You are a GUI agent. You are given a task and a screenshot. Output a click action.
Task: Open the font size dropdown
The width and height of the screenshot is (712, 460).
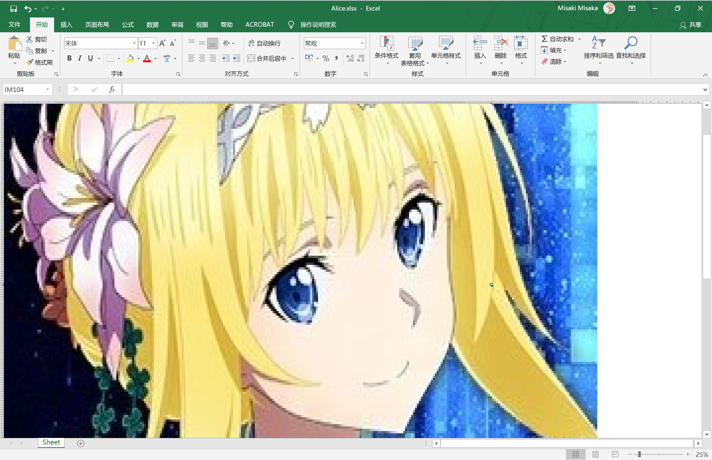pos(154,43)
